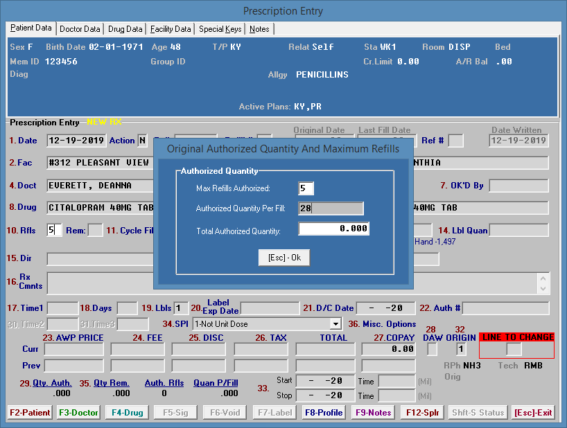Switch to the Doctor Data tab
567x428 pixels.
[x=80, y=29]
